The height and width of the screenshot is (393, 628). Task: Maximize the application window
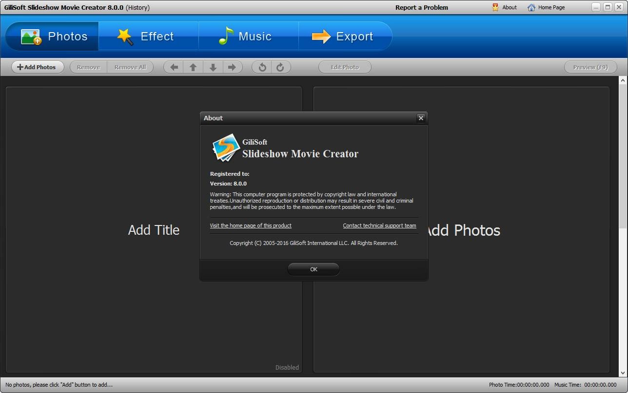click(x=608, y=7)
